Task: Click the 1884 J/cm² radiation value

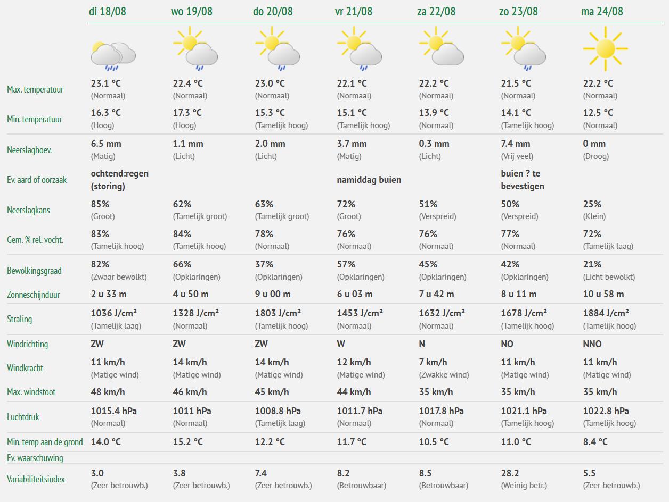Action: 606,313
